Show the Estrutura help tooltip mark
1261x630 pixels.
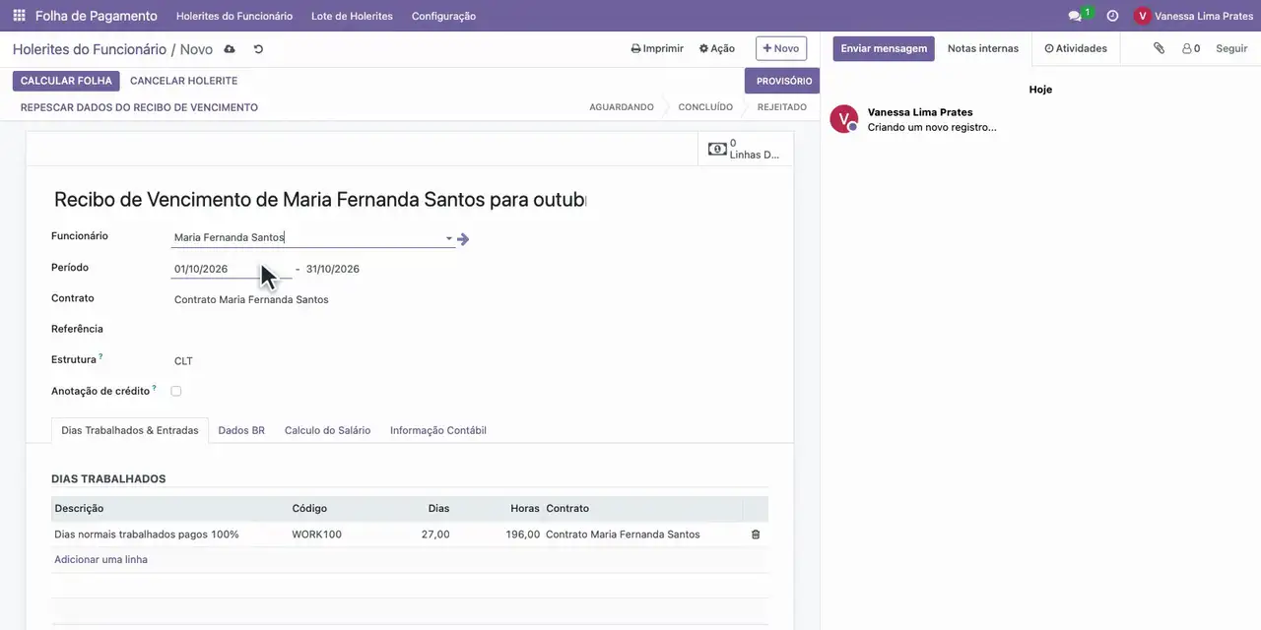(x=100, y=356)
